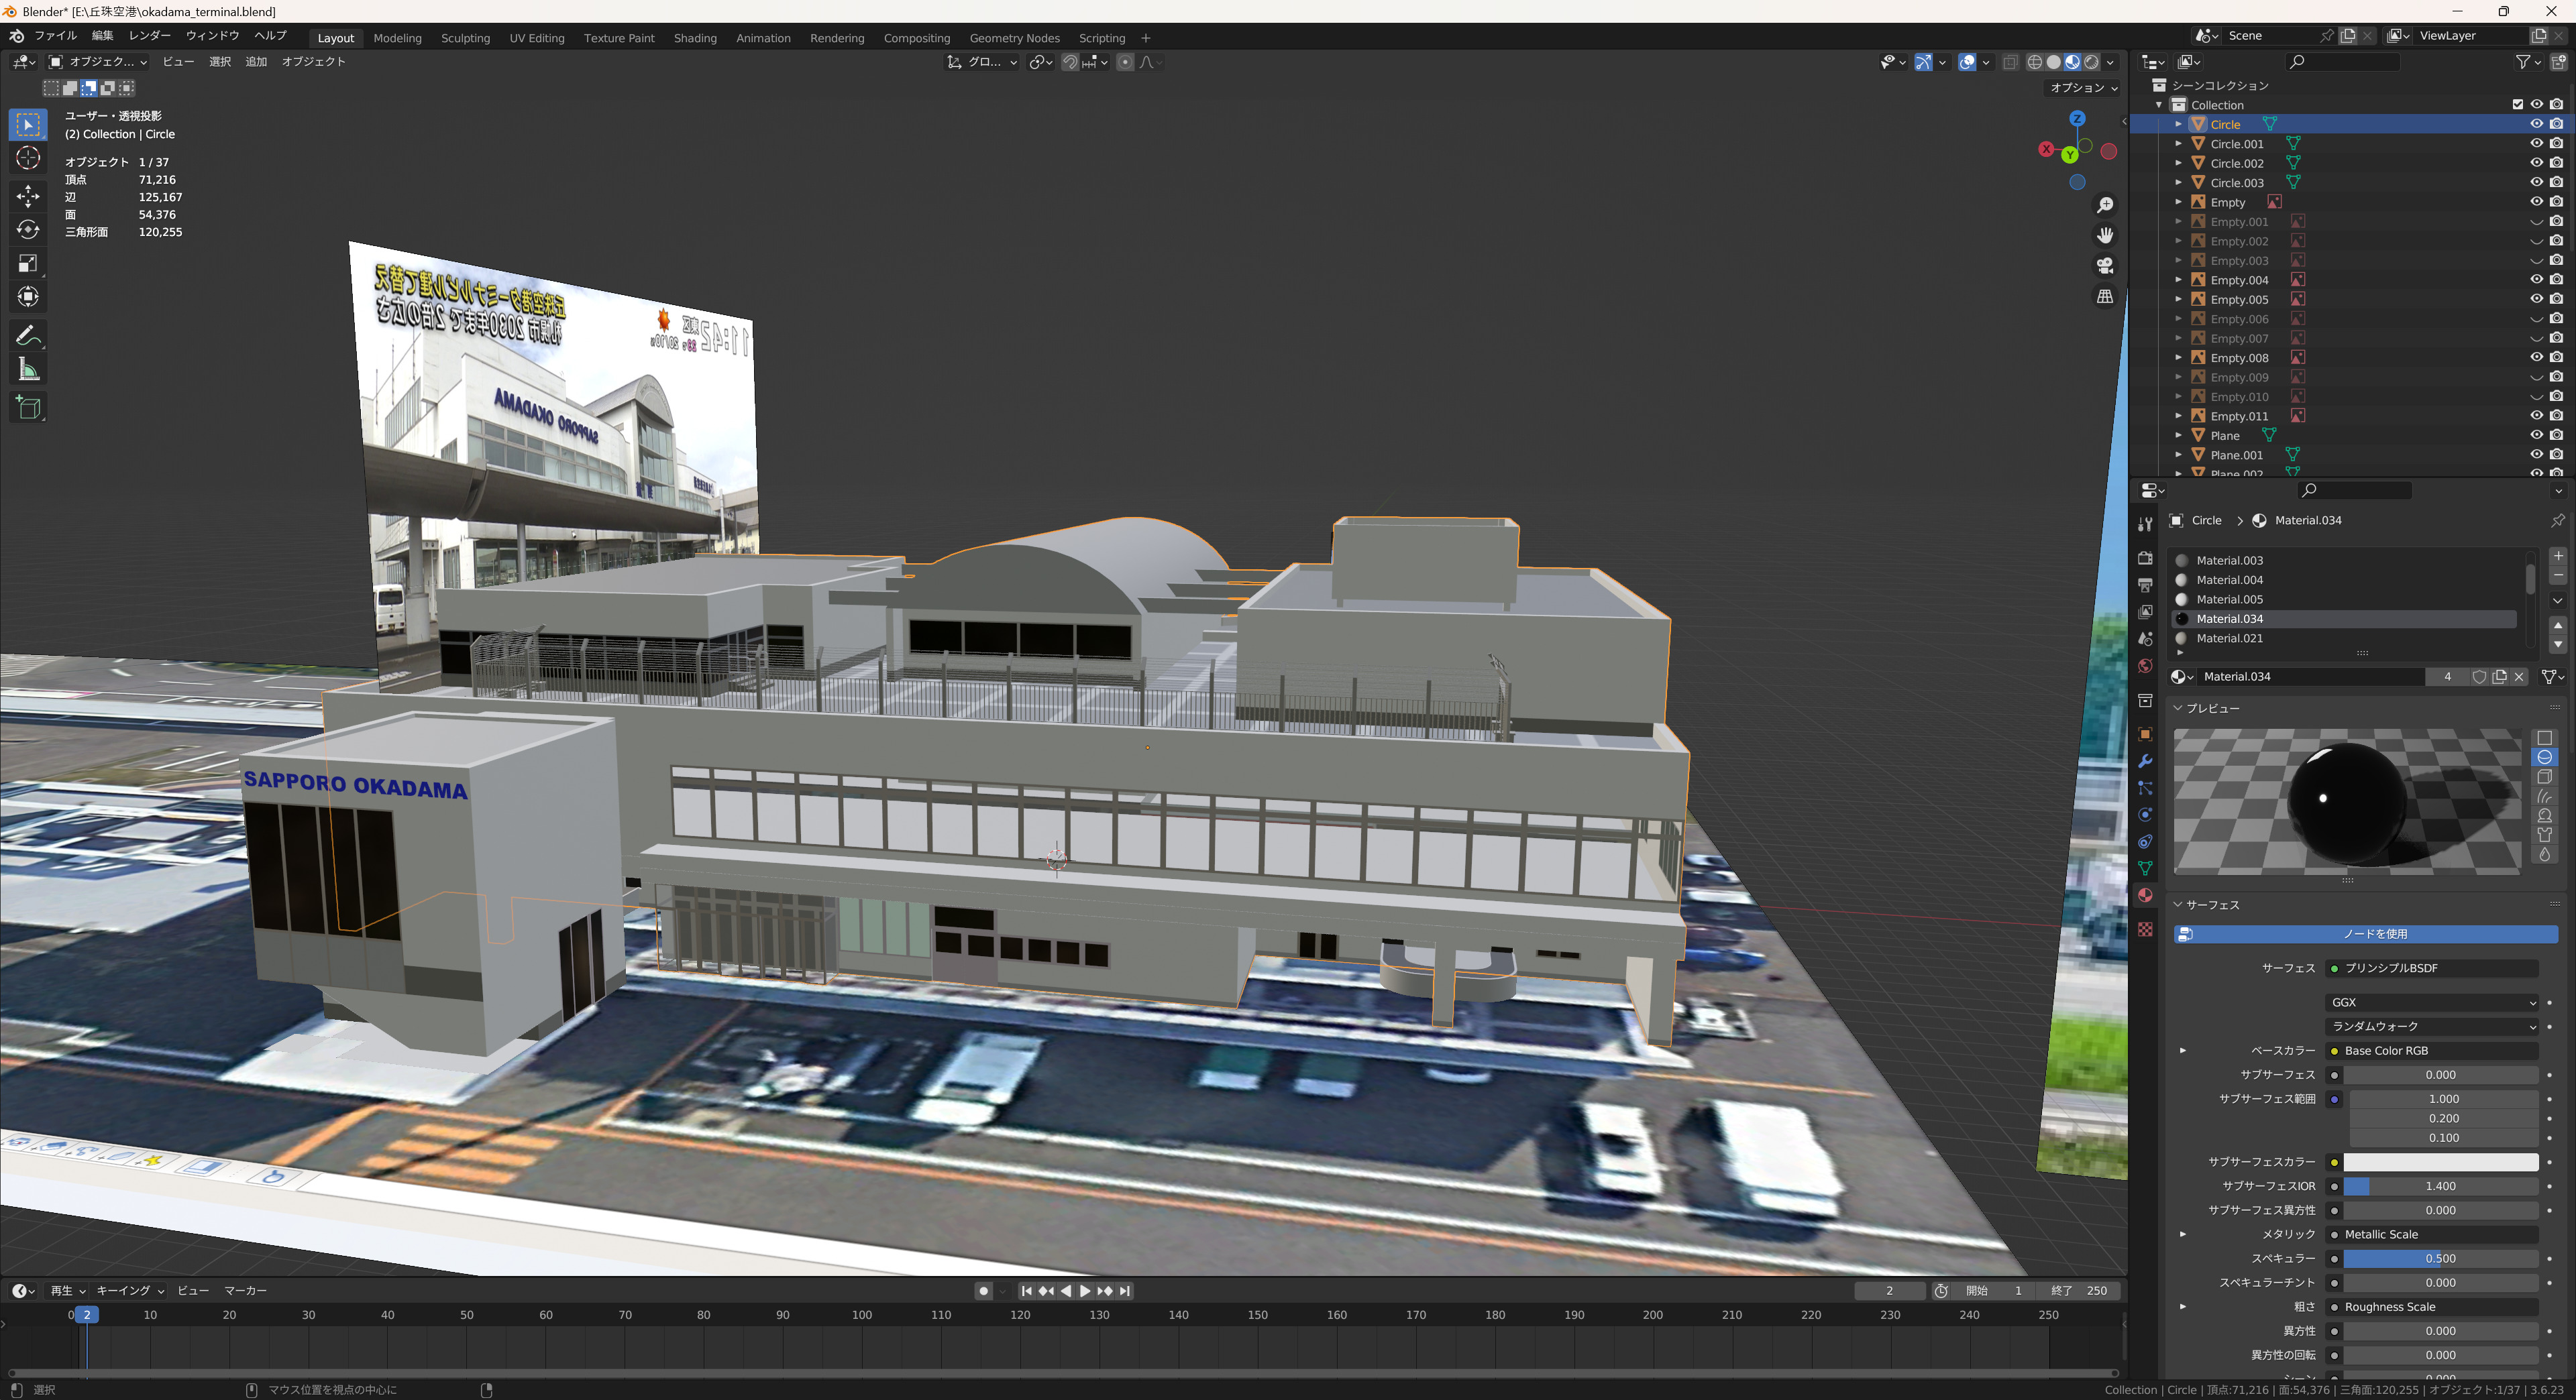
Task: Play the animation forward
Action: point(1085,1291)
